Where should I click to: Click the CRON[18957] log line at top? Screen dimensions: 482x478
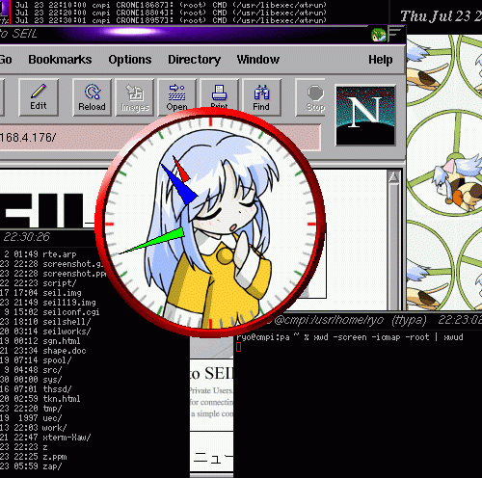(x=171, y=20)
